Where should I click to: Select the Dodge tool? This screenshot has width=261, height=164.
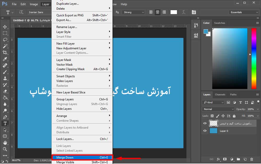5,111
